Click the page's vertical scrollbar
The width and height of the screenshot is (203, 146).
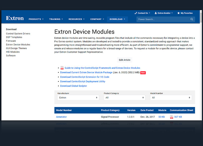[x=201, y=65]
